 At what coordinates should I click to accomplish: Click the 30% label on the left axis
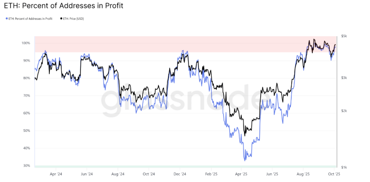coord(26,166)
